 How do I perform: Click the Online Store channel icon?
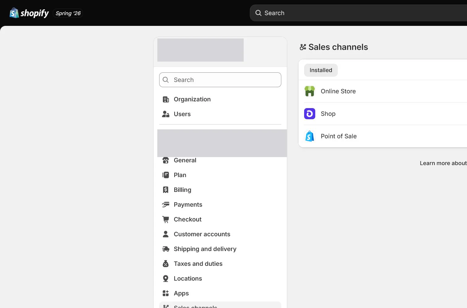[x=310, y=91]
